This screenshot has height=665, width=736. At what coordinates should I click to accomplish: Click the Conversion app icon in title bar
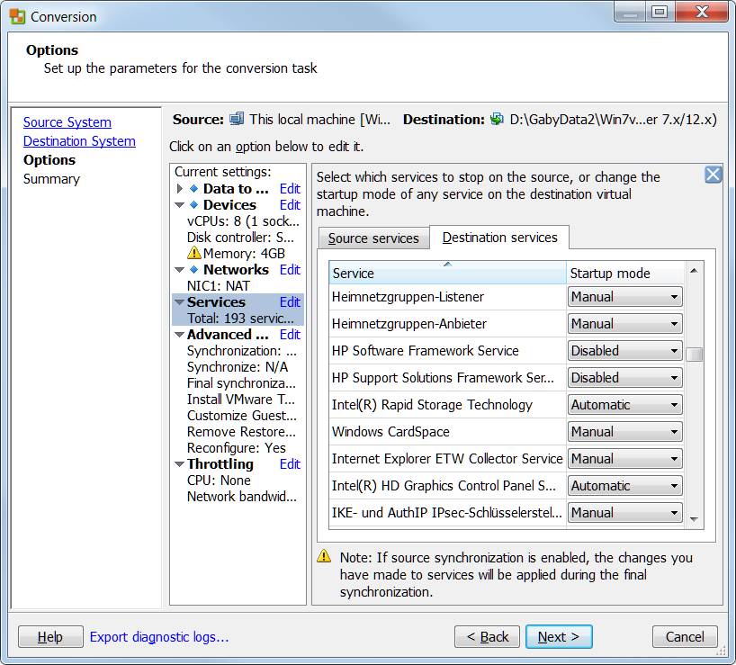click(17, 16)
